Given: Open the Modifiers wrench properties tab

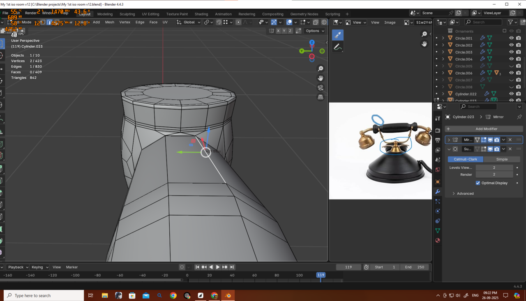Looking at the screenshot, I should 438,192.
